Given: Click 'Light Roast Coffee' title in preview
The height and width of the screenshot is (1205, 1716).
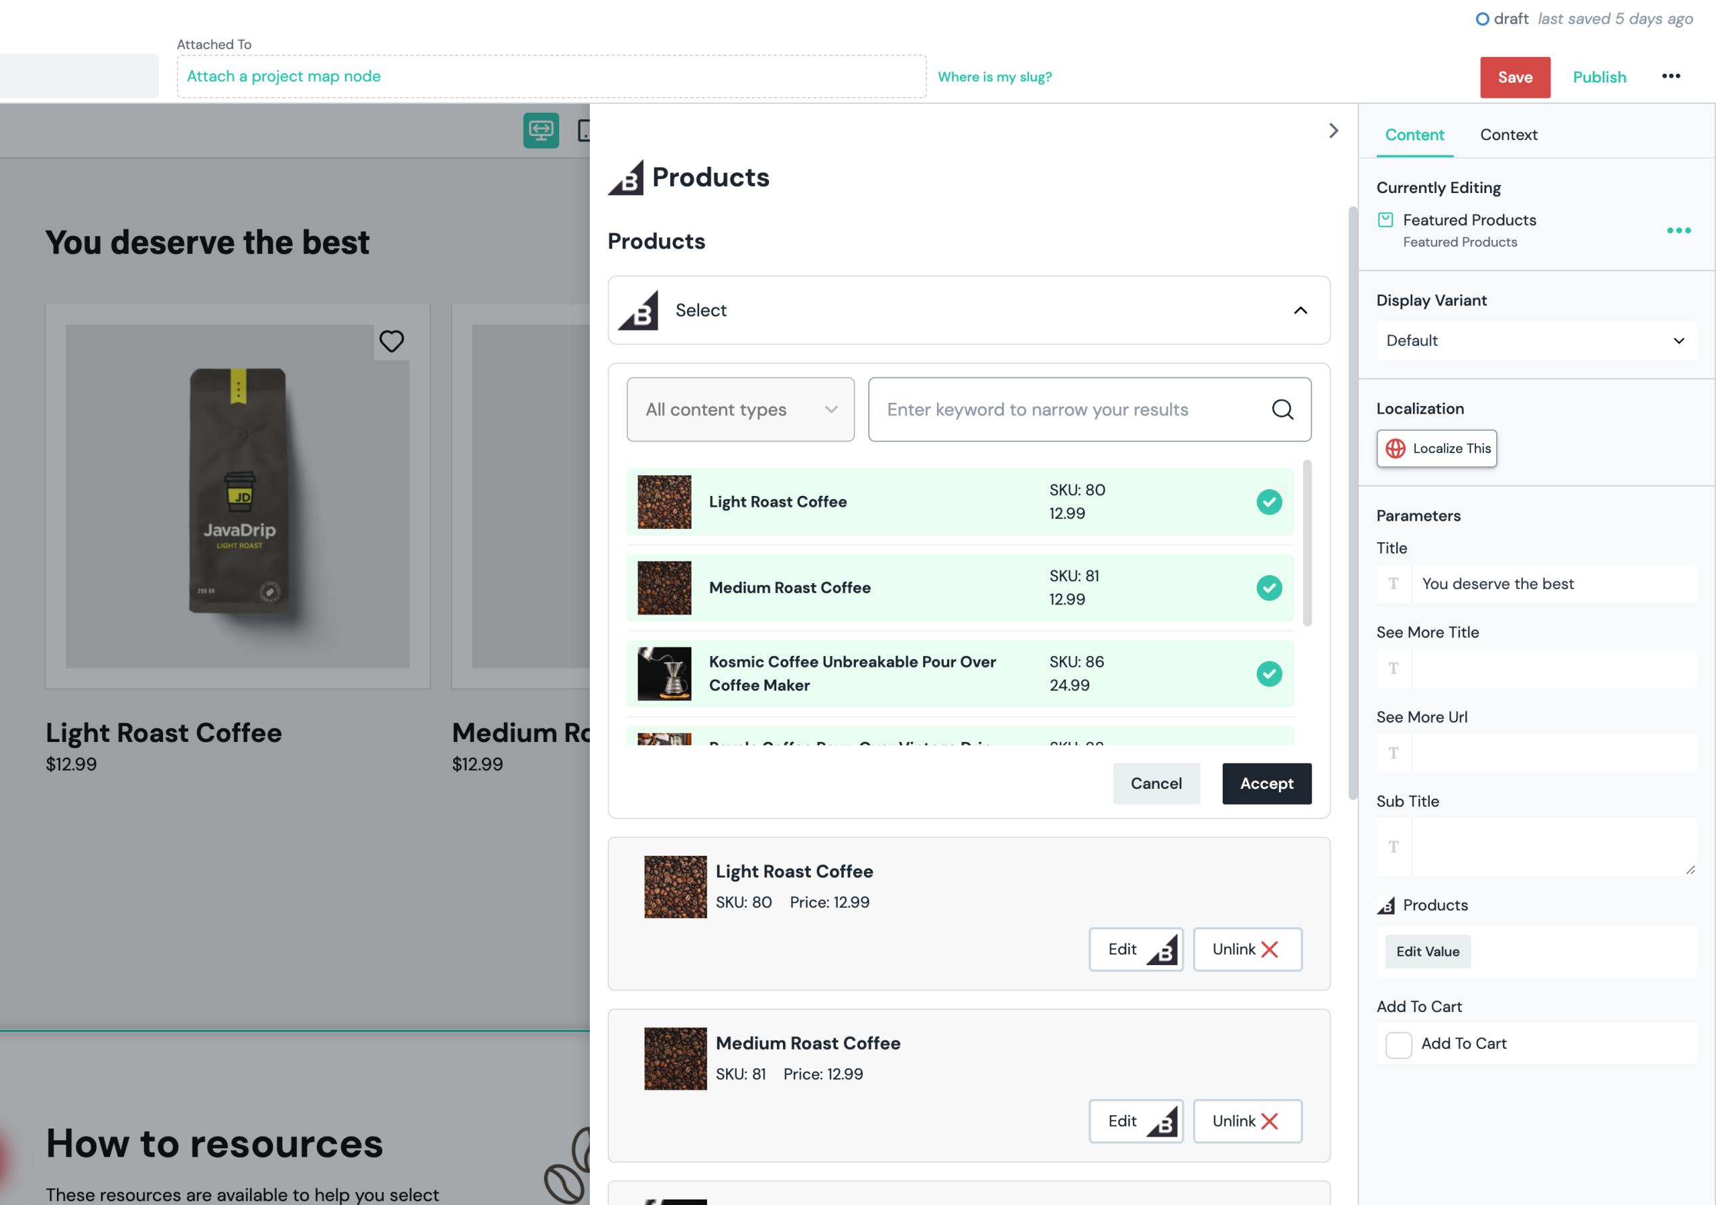Looking at the screenshot, I should click(164, 733).
